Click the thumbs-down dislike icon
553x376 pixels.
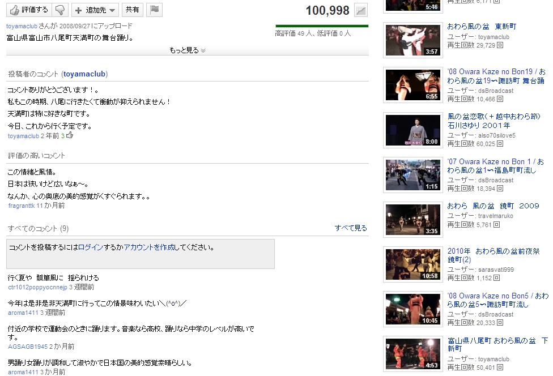coord(61,10)
